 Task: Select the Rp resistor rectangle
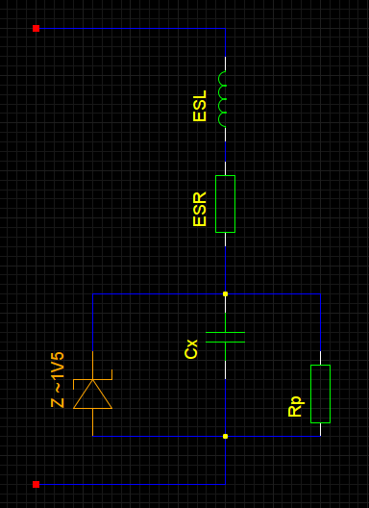[320, 394]
